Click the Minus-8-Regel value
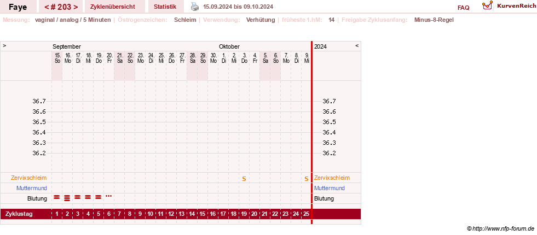This screenshot has width=537, height=235. coord(434,20)
